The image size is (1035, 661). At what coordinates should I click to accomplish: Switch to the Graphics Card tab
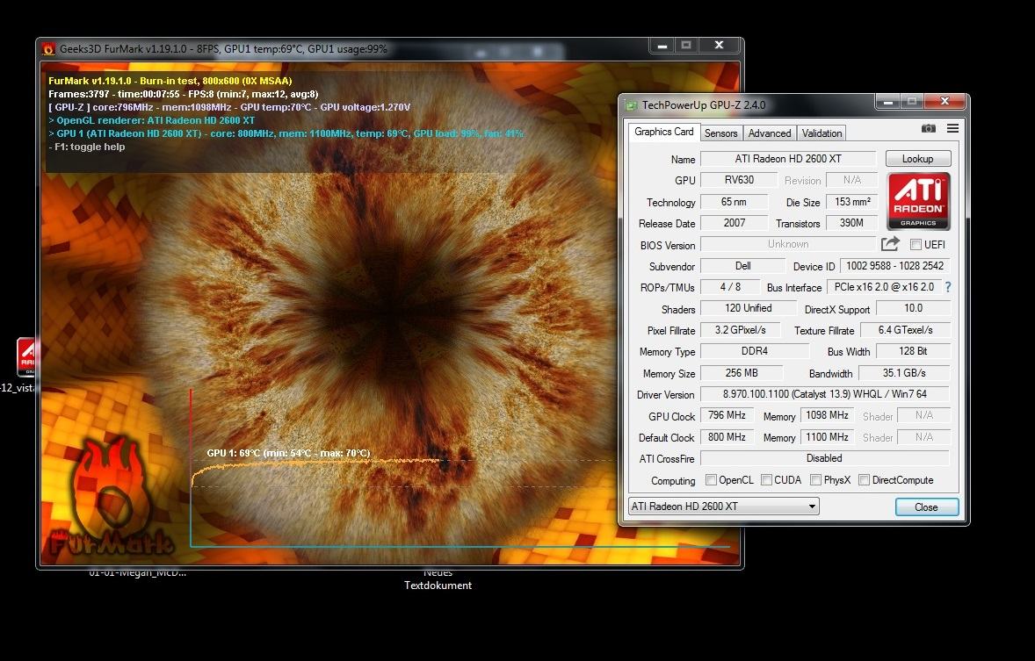(663, 132)
